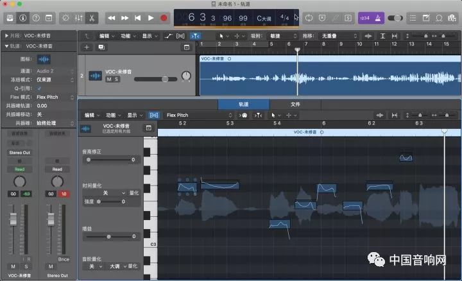The image size is (462, 281).
Task: Click the time 量化 button
Action: 134,193
